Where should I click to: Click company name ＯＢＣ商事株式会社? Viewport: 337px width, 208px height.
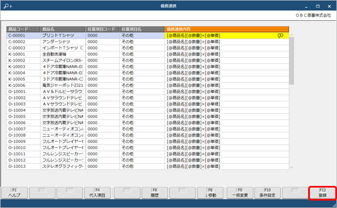pyautogui.click(x=313, y=15)
